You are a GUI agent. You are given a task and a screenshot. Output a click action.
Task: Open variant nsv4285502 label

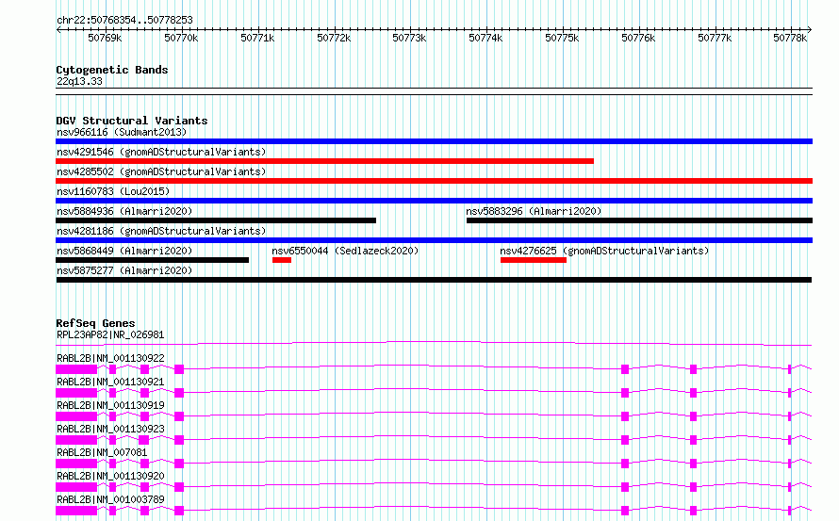[x=161, y=171]
